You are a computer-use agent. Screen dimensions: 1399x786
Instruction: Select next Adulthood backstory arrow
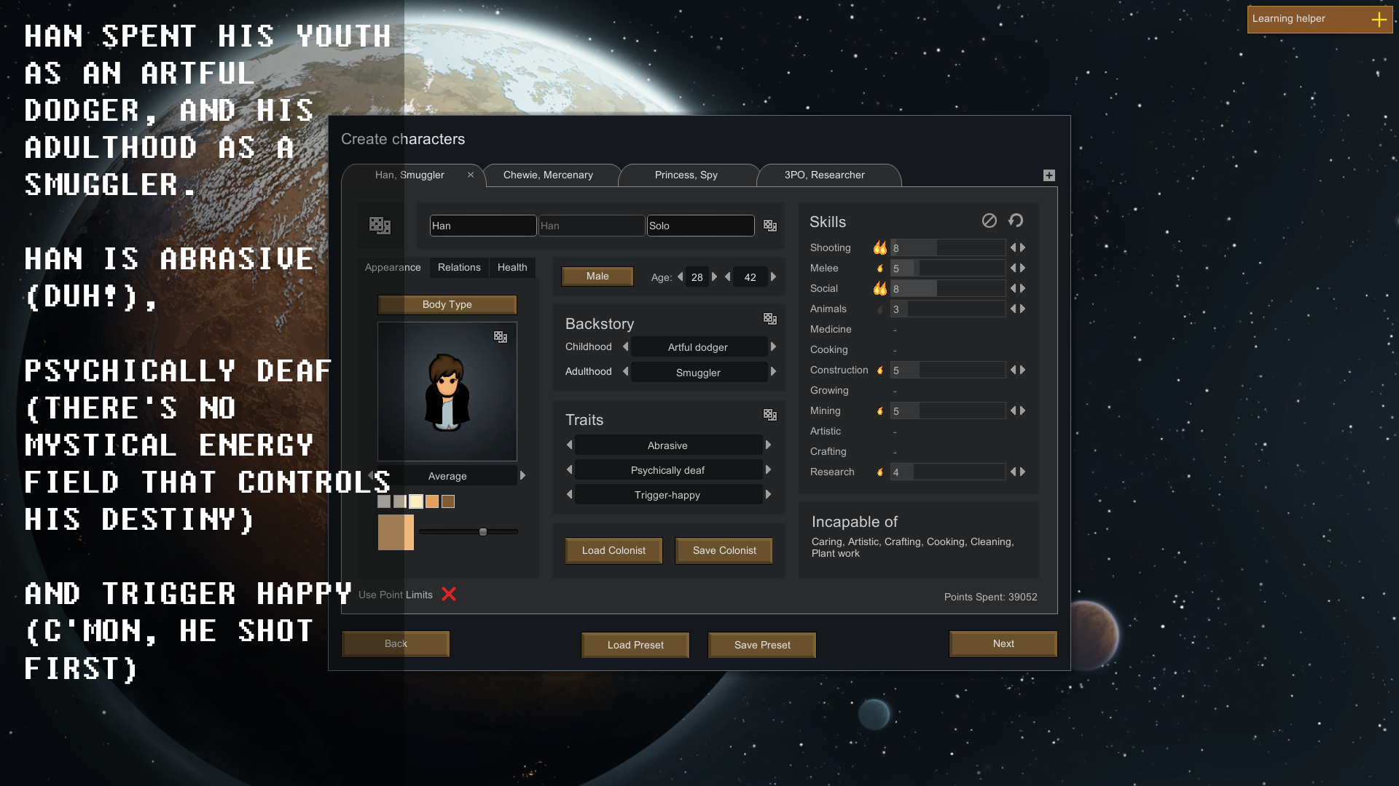pyautogui.click(x=773, y=371)
